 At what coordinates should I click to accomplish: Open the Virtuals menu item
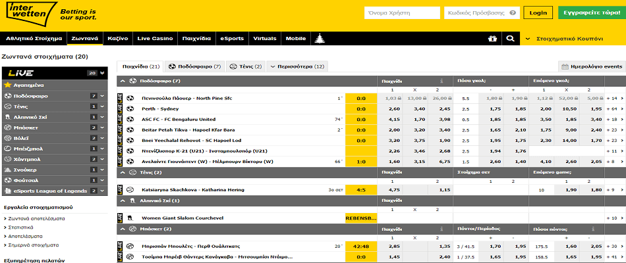pos(265,39)
